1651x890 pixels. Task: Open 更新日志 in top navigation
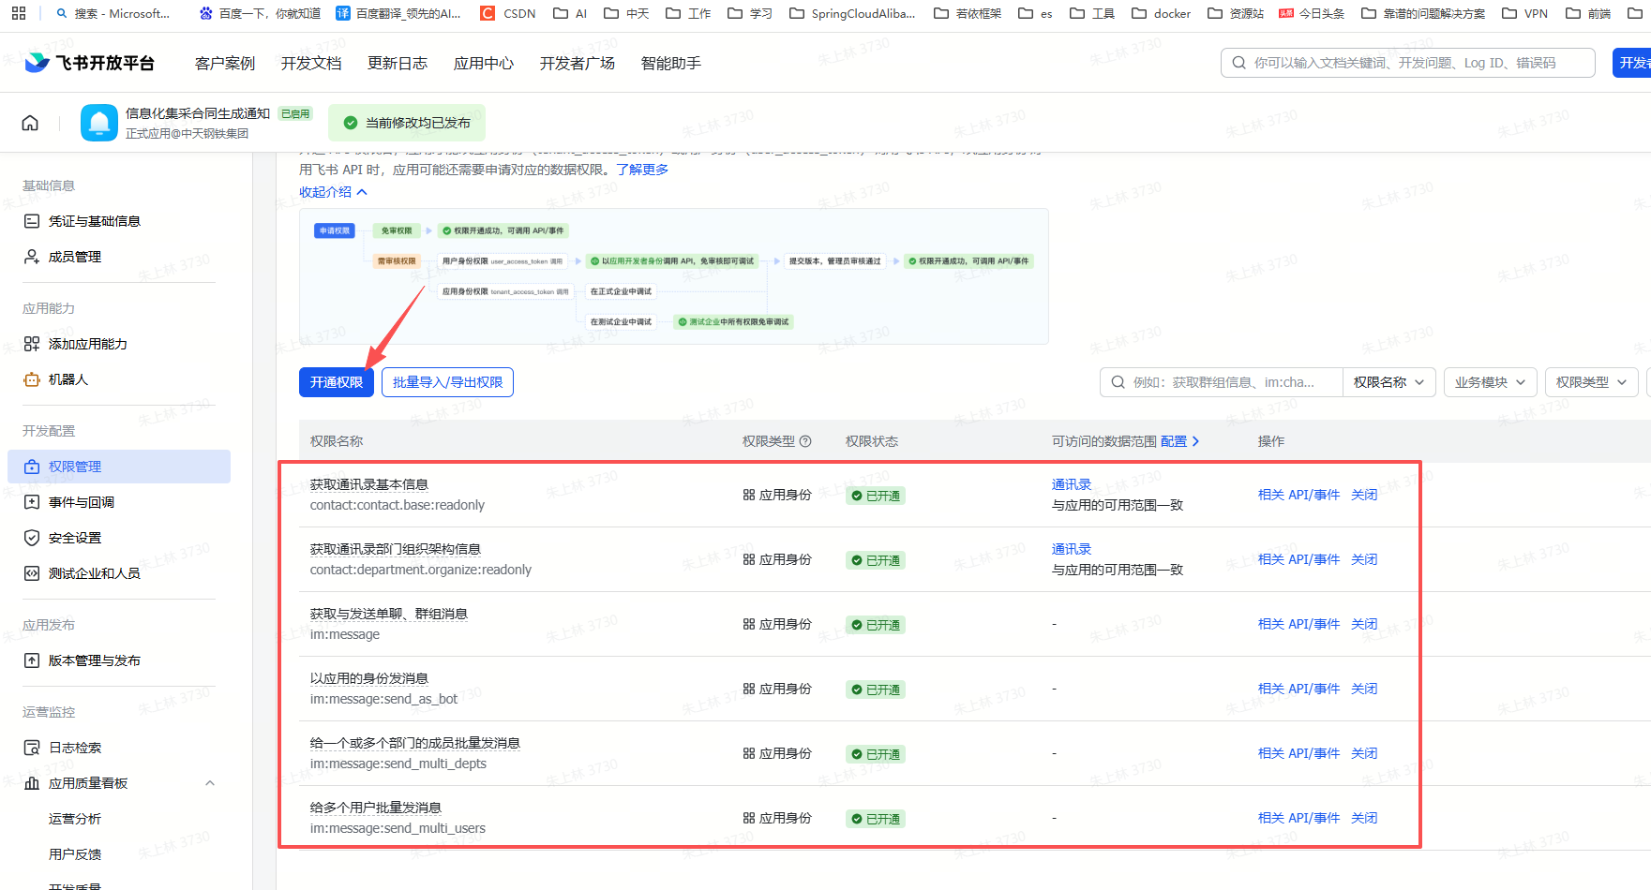(398, 63)
